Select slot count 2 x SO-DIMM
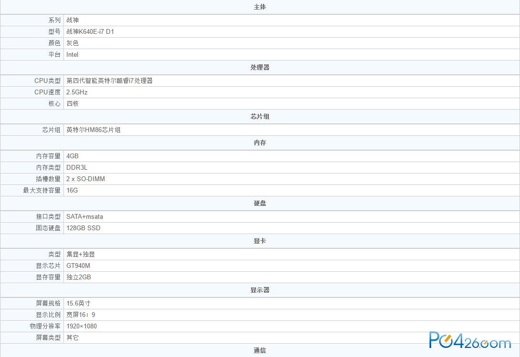Viewport: 520px width, 357px height. [85, 179]
